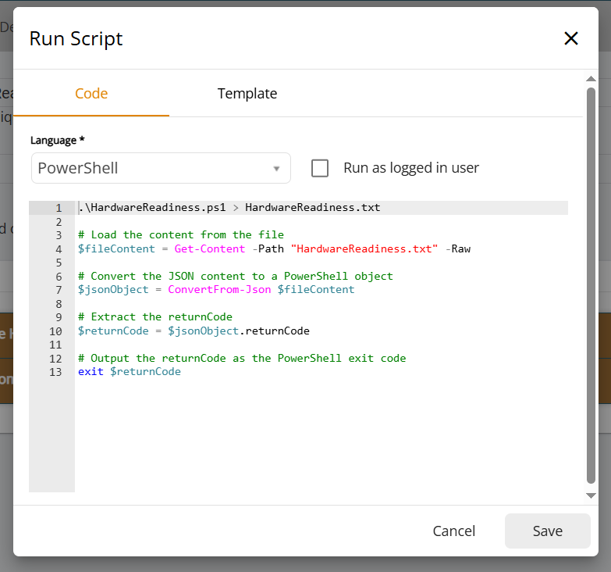
Task: Click the 'exit $returnCode' line
Action: pos(130,371)
